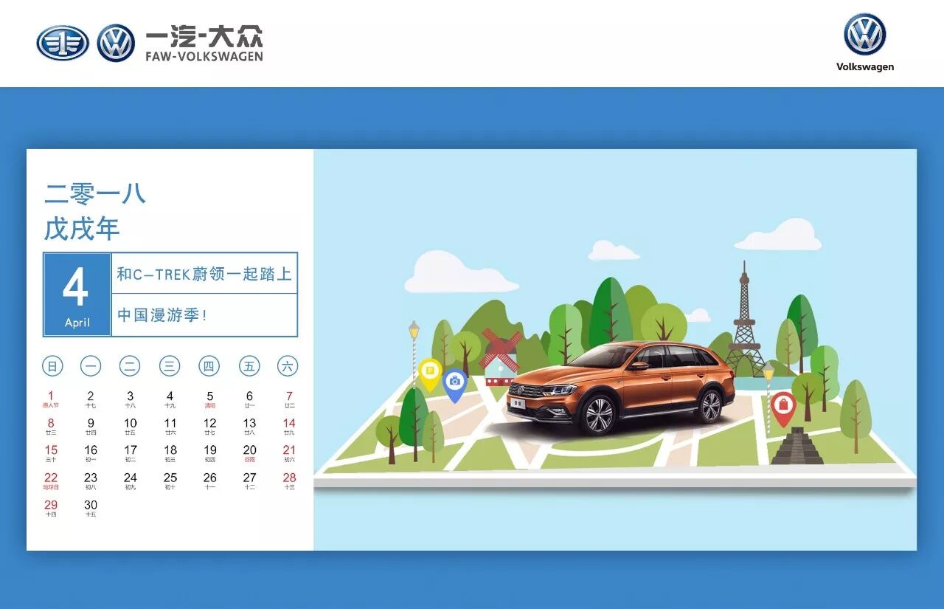
Task: Click the 二零一八 year heading
Action: (95, 193)
